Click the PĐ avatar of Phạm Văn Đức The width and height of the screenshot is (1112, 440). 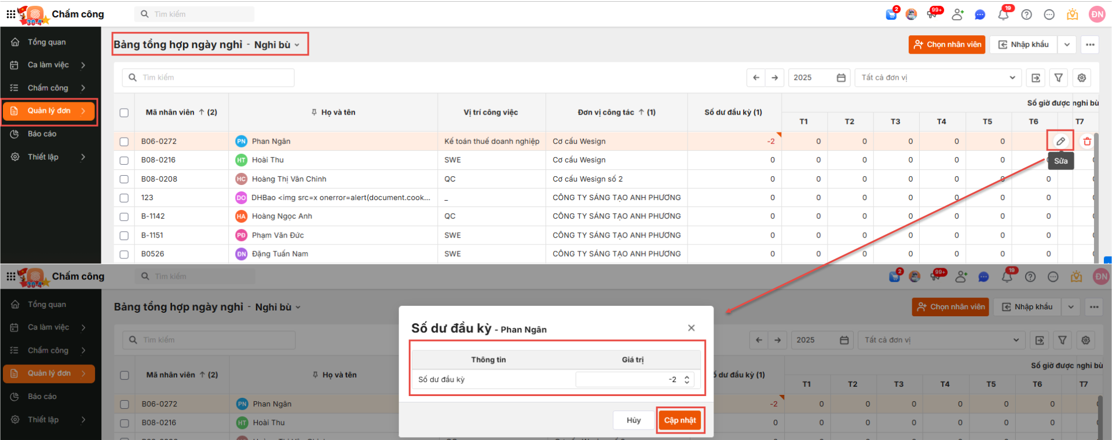click(x=241, y=235)
